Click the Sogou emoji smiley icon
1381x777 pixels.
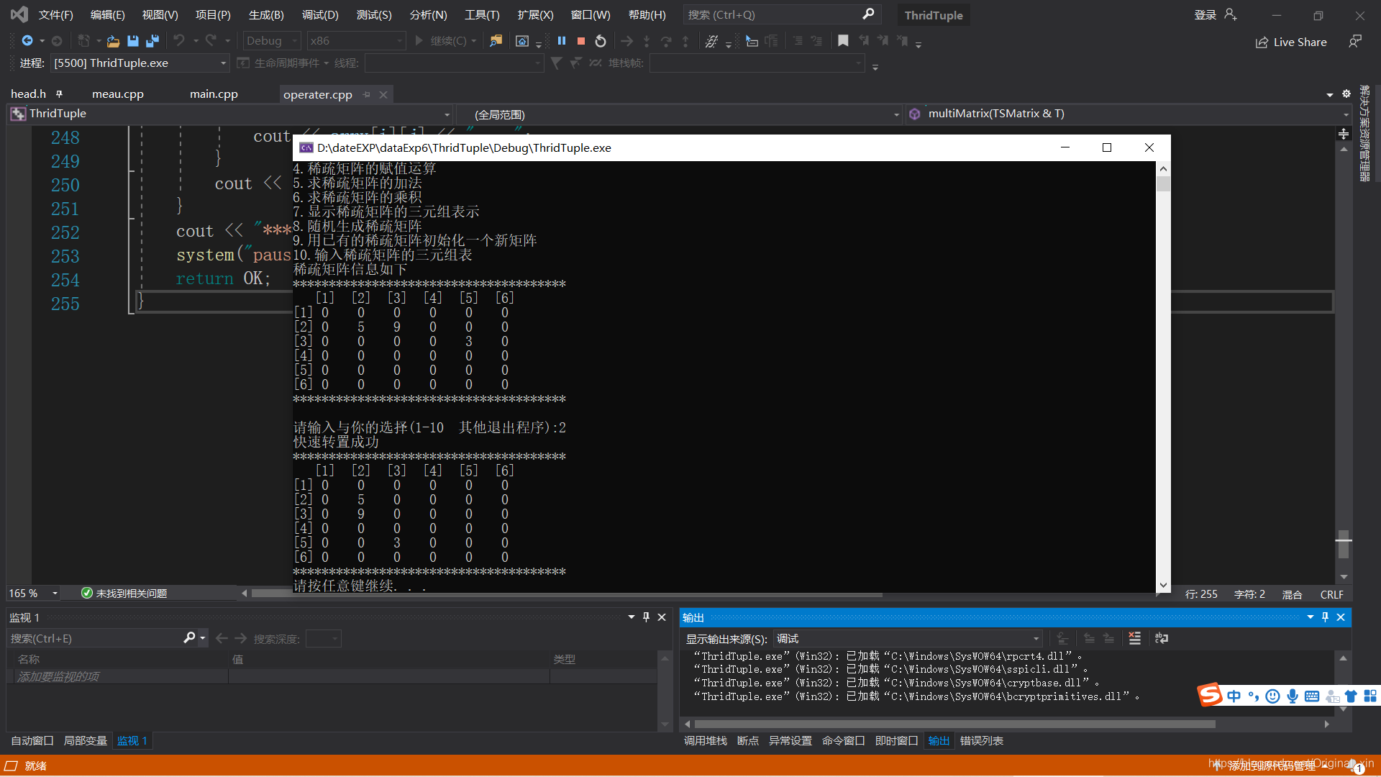click(1272, 696)
